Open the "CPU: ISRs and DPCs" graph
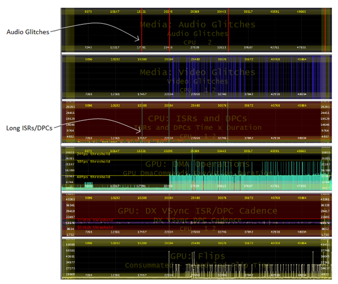 coord(197,118)
